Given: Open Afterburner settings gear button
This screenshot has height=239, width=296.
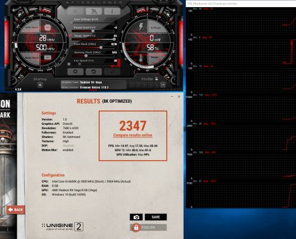Looking at the screenshot, I should click(75, 72).
